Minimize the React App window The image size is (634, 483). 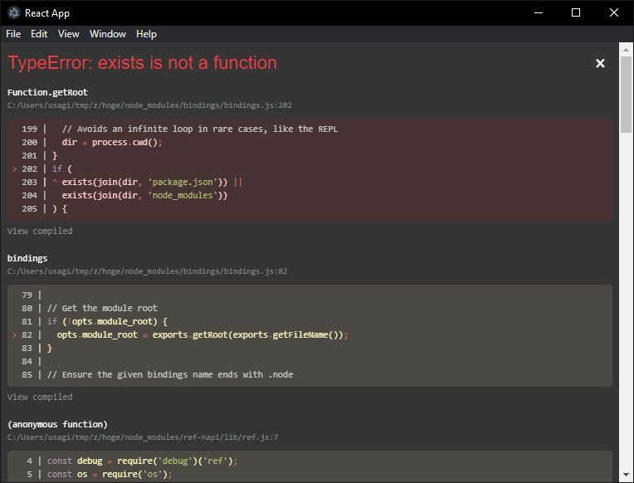539,13
